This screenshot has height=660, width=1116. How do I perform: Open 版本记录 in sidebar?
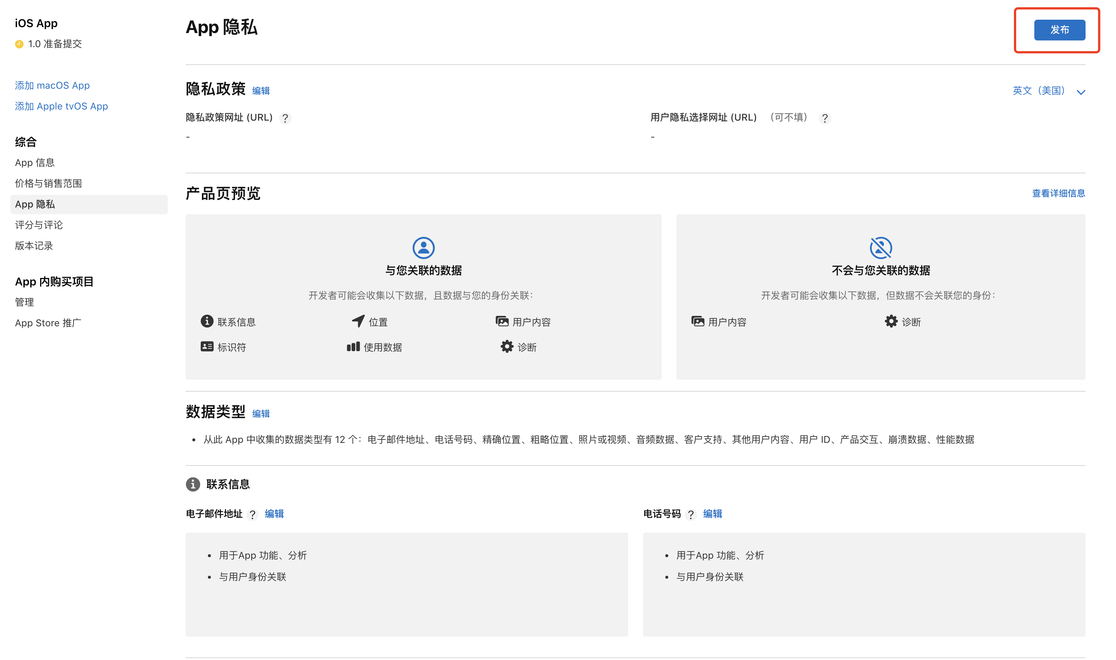(34, 245)
